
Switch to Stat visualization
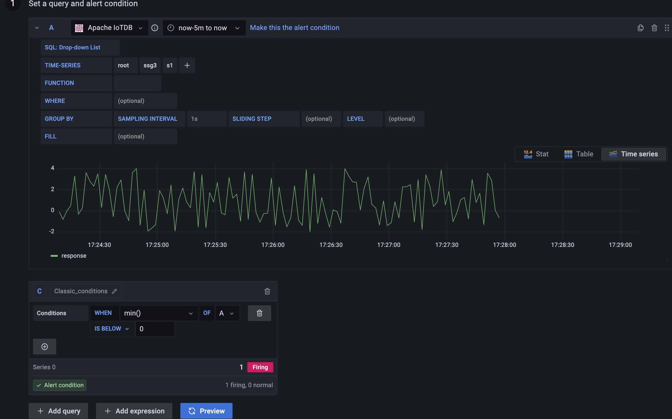[x=536, y=154]
